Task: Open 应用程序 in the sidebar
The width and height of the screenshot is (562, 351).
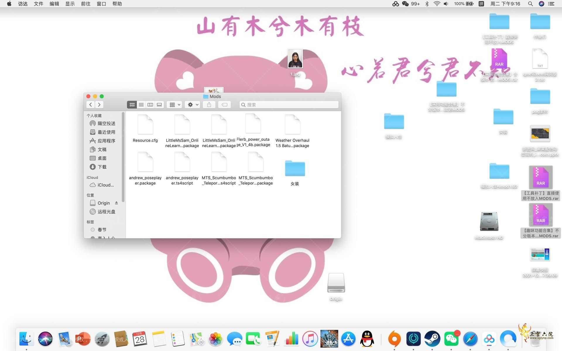Action: pos(102,141)
